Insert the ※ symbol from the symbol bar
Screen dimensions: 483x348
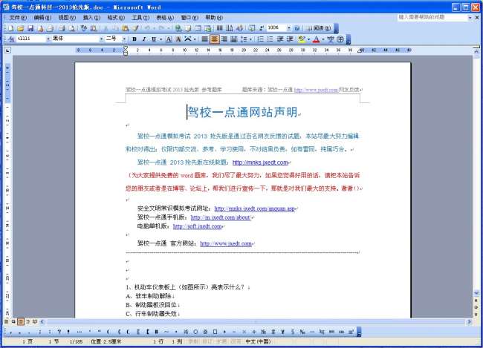point(186,332)
